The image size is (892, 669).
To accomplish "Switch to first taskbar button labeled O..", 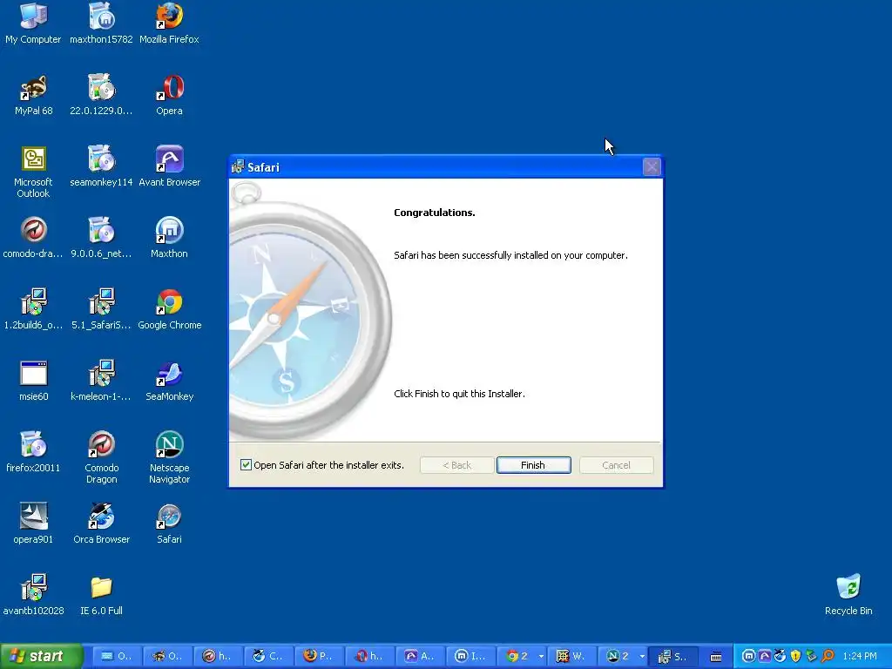I will [x=118, y=656].
